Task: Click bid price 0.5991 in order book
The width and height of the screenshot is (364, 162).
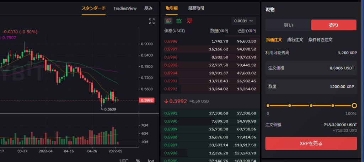Action: point(171,113)
